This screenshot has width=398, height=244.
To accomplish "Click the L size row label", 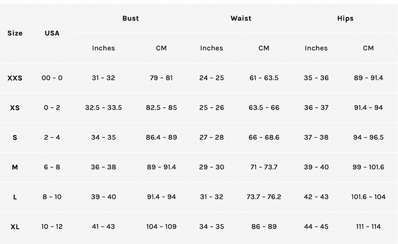I will coord(15,197).
